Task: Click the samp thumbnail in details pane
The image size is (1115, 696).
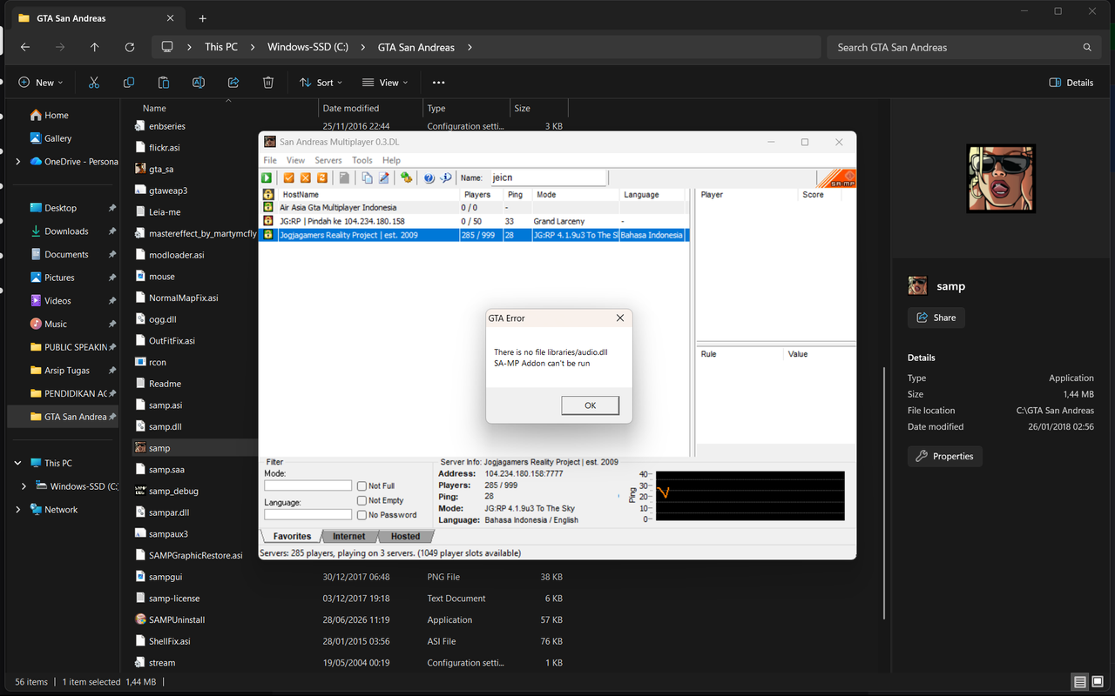Action: click(x=1001, y=179)
